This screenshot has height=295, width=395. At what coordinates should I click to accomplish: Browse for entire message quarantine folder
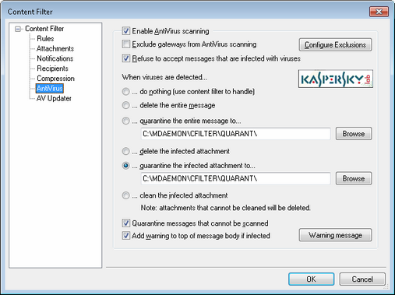354,134
